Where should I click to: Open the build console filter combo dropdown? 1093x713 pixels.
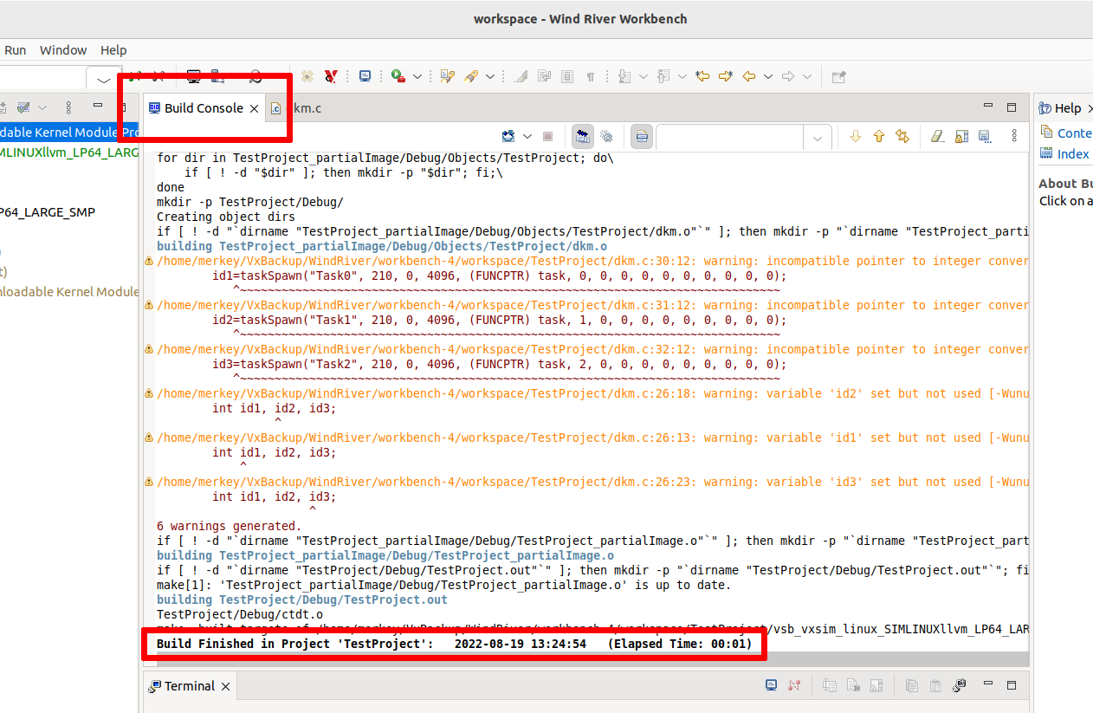click(x=818, y=137)
